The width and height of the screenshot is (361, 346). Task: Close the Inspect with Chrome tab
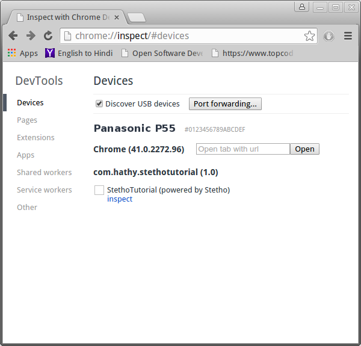(x=117, y=17)
